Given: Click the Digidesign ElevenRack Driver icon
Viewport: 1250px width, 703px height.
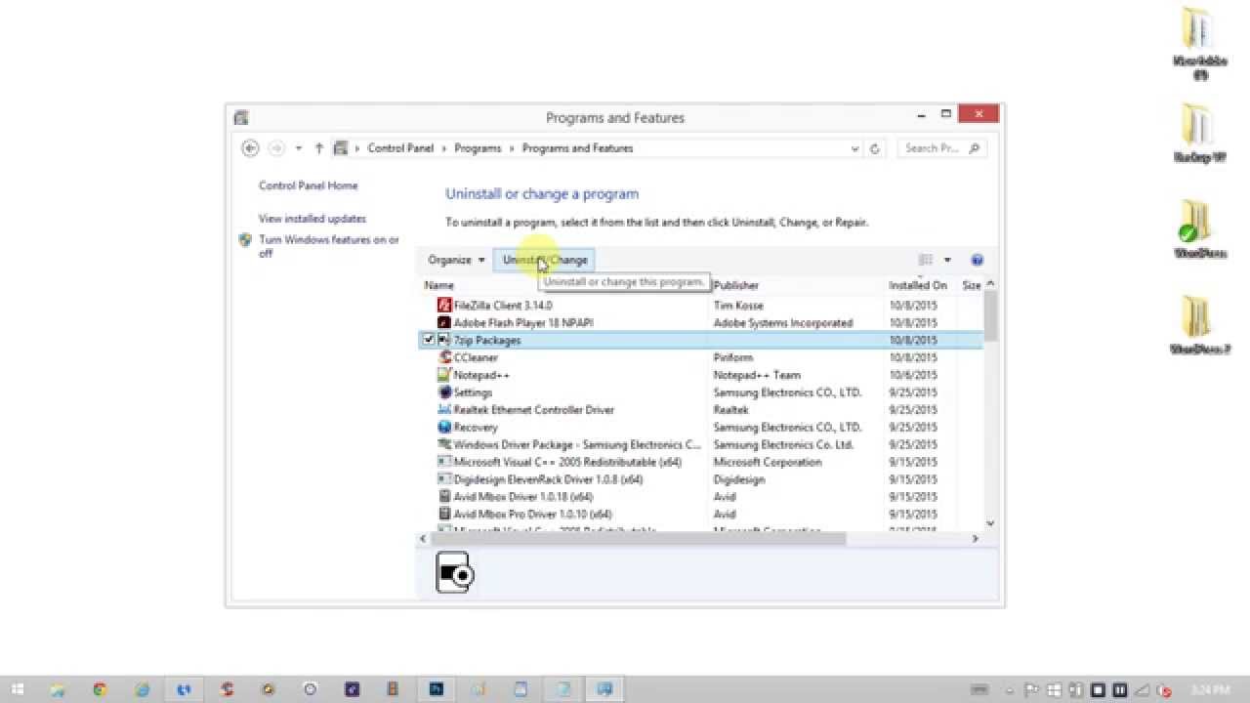Looking at the screenshot, I should [x=445, y=479].
